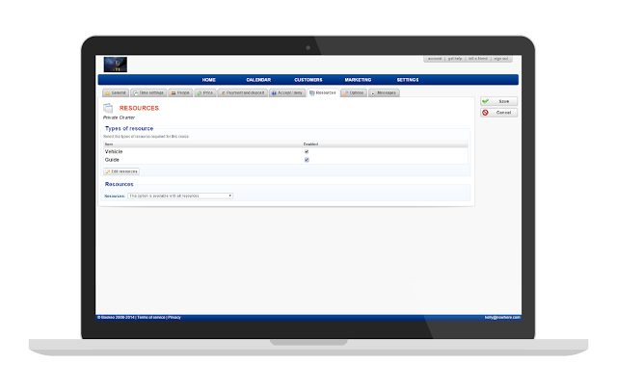
Task: Click the company logo image
Action: click(x=116, y=64)
